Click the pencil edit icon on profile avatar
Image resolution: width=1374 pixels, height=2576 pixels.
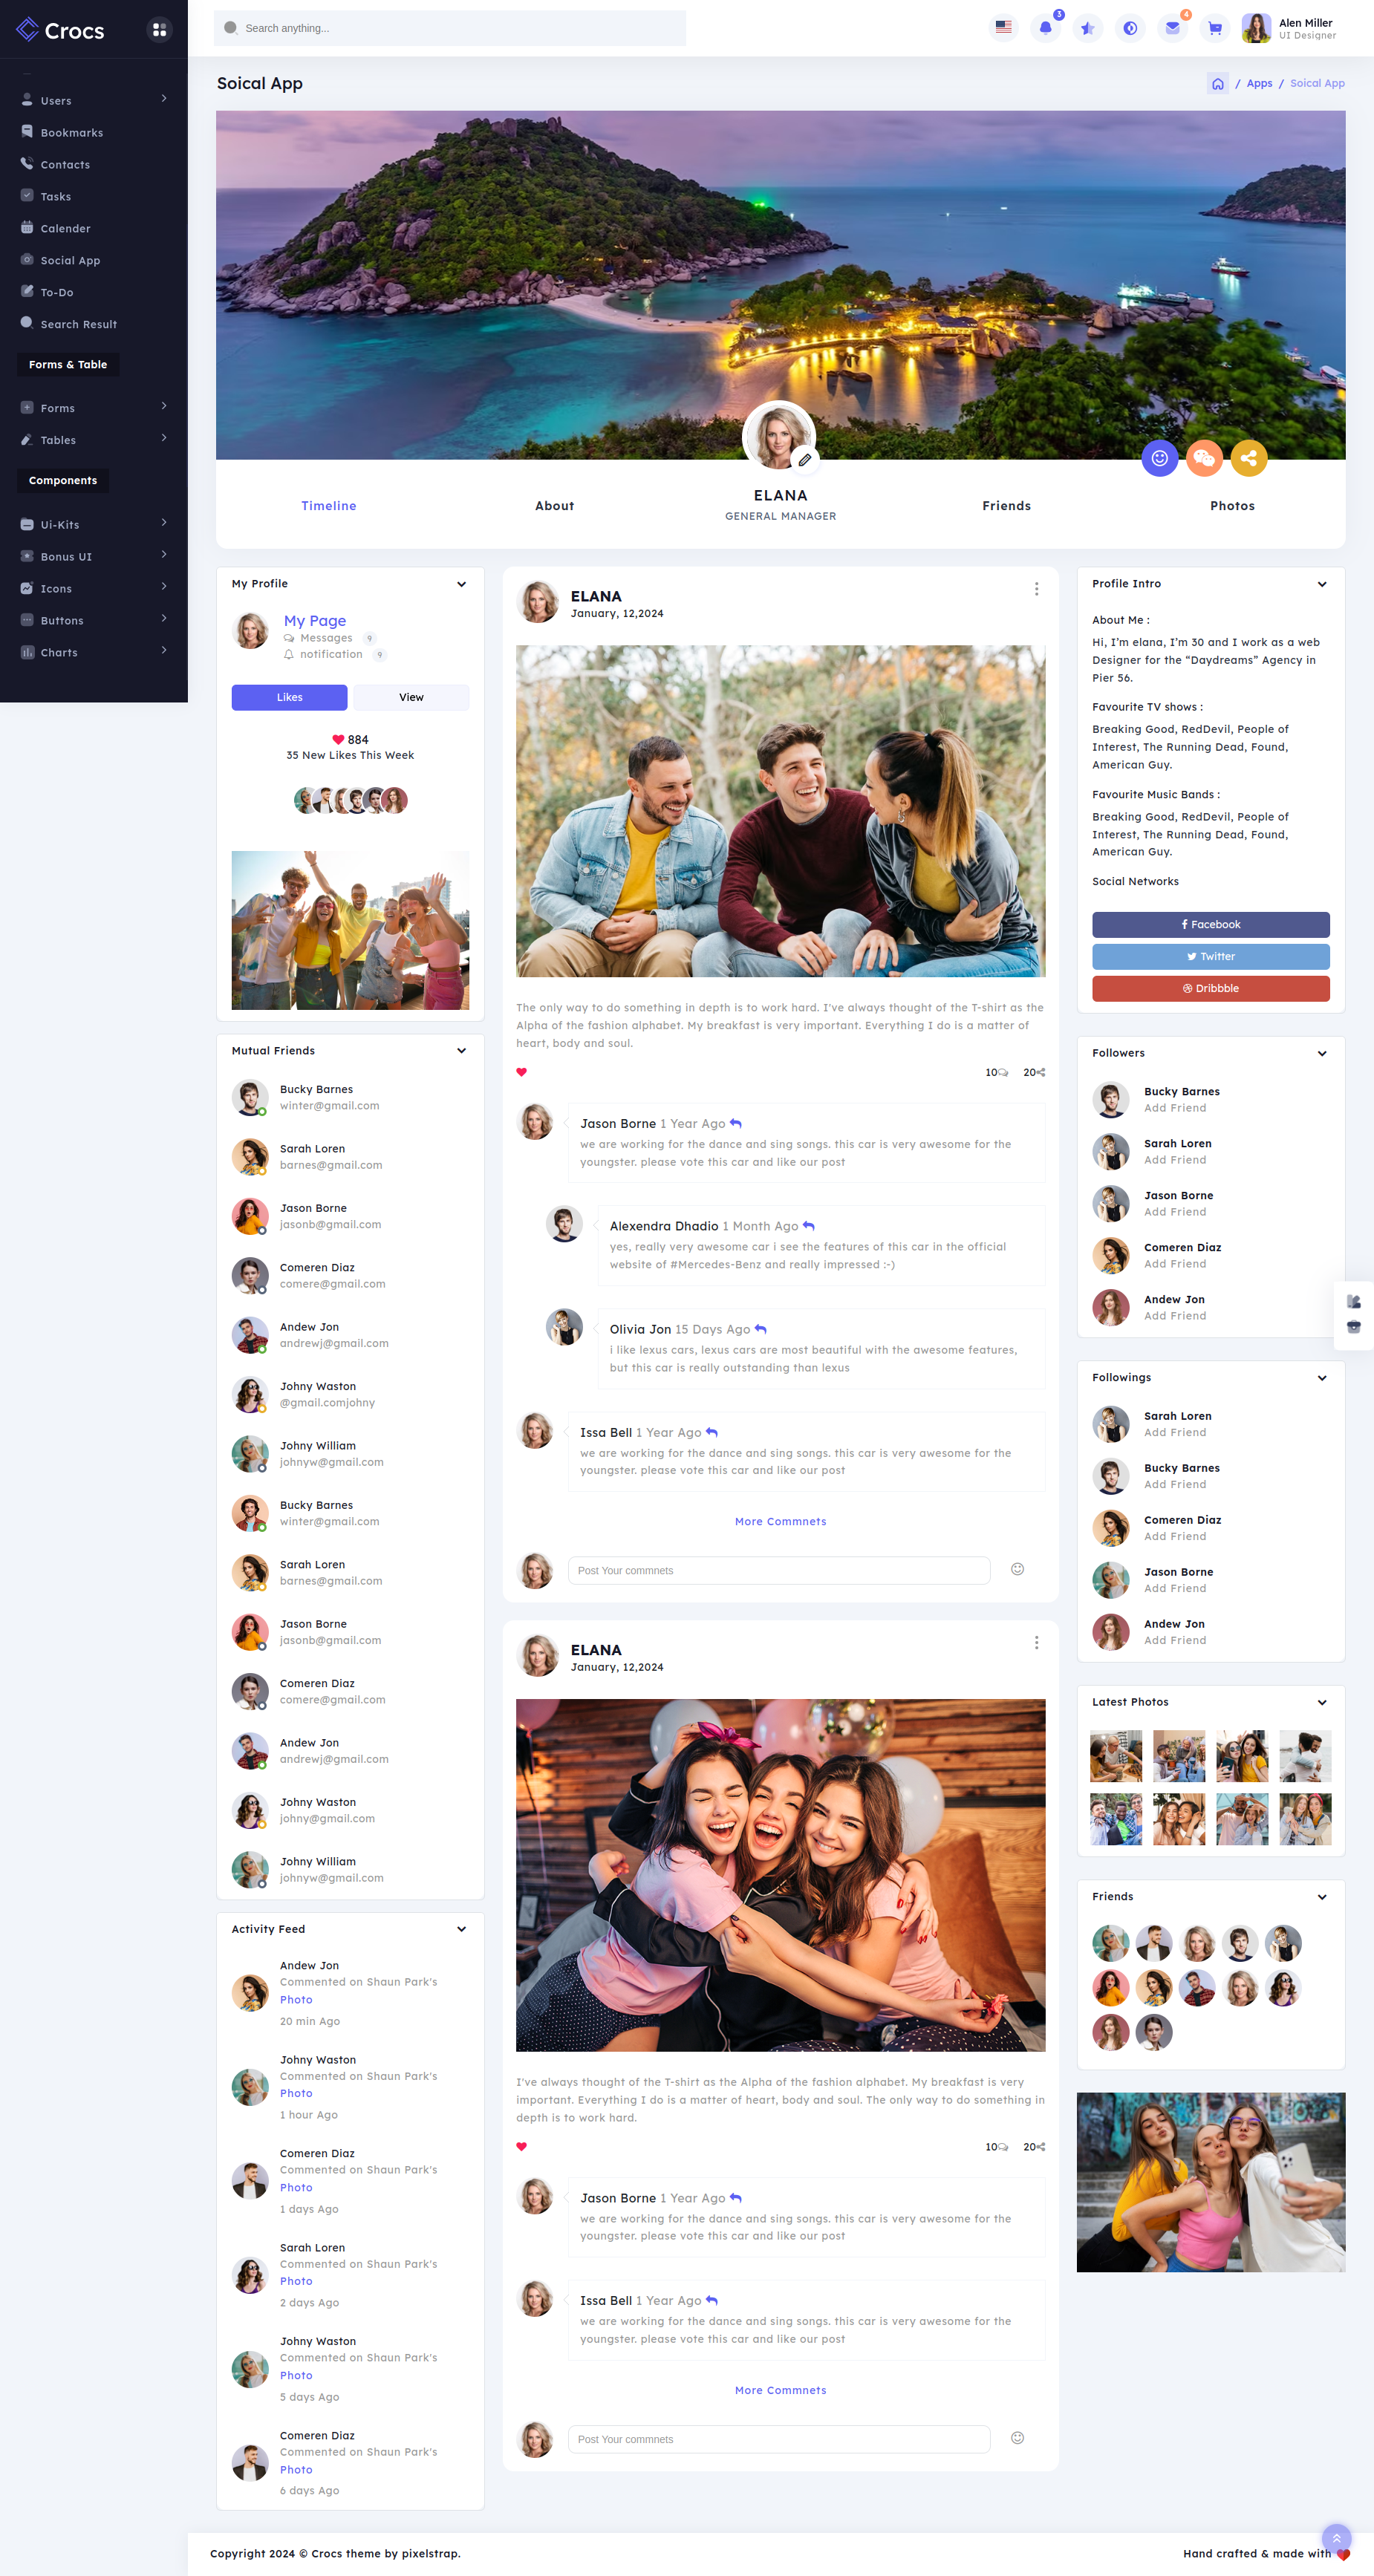click(x=804, y=460)
